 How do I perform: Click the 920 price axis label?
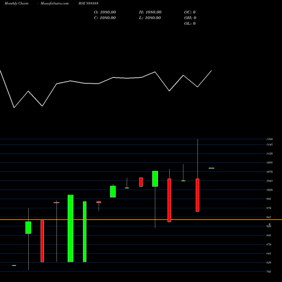[x=269, y=226]
